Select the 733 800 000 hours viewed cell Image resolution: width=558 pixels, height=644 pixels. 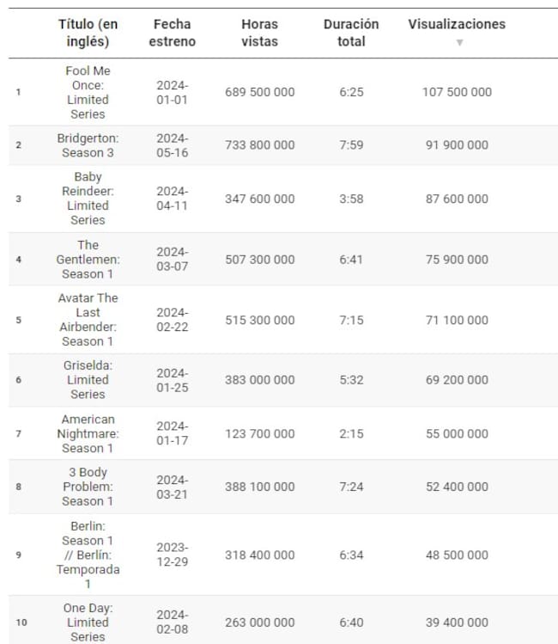pos(259,145)
